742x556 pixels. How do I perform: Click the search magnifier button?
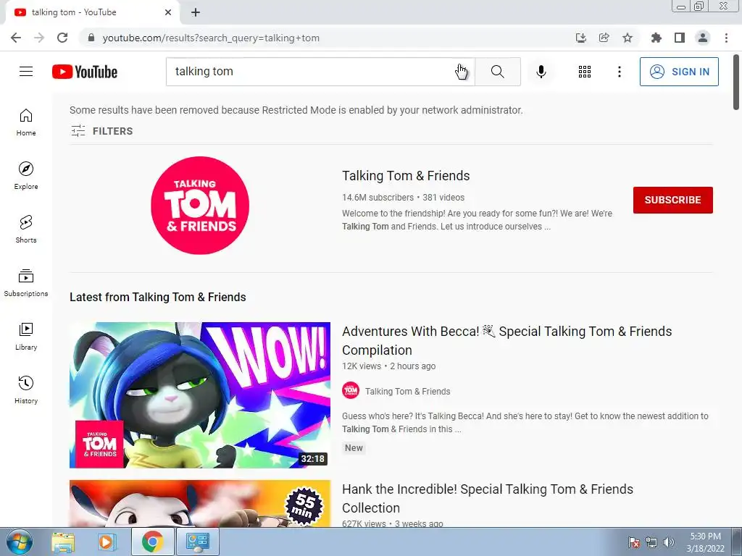497,72
